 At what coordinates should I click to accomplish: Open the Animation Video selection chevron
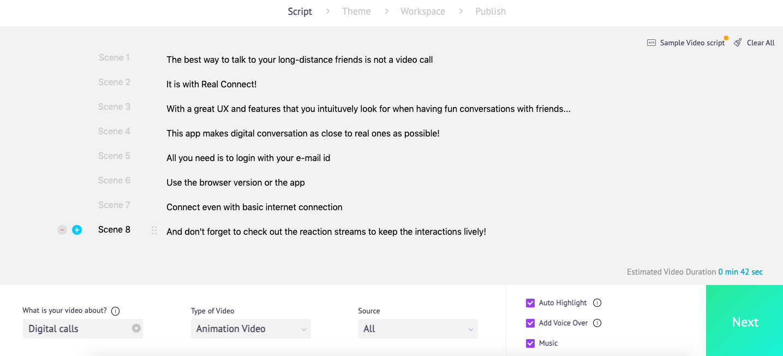pyautogui.click(x=304, y=329)
